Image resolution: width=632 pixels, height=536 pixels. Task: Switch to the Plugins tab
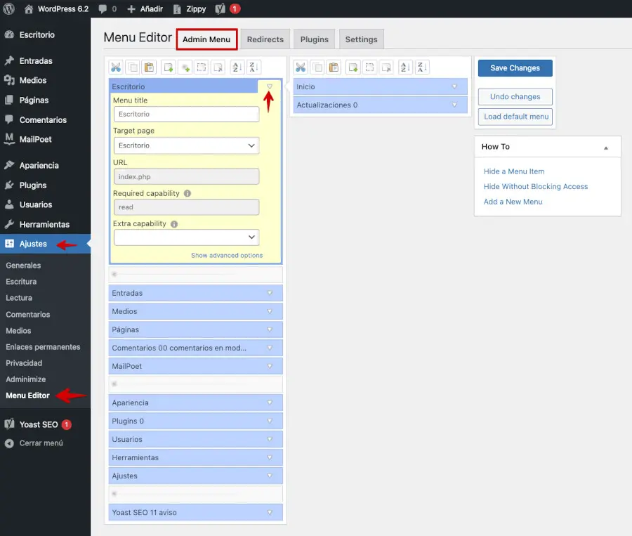point(315,39)
